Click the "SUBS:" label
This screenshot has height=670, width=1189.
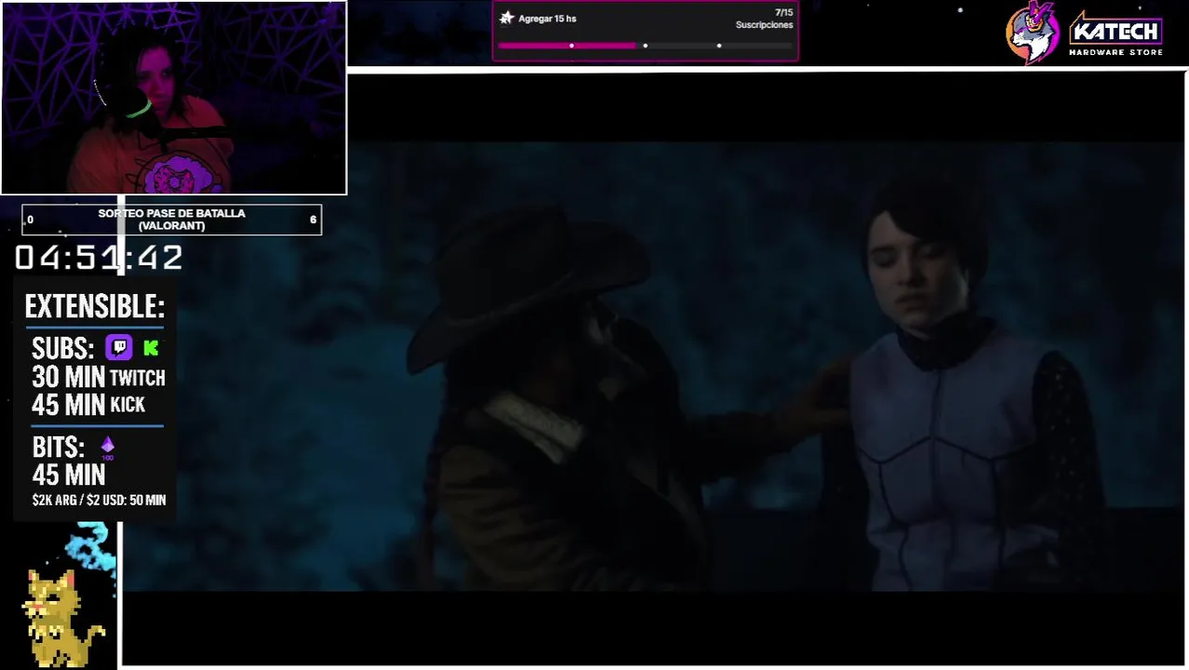point(63,349)
